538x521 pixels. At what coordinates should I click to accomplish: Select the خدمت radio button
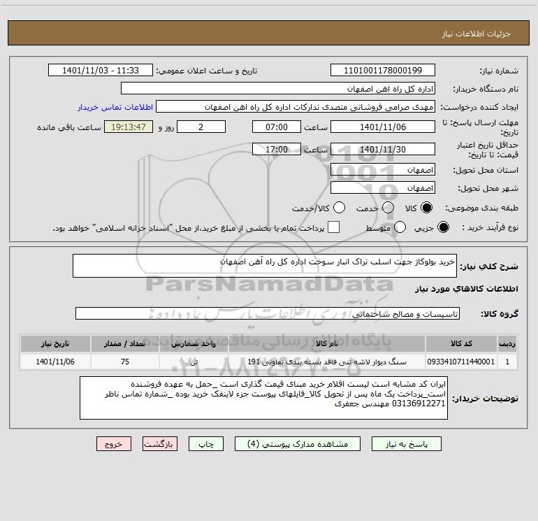coord(388,208)
